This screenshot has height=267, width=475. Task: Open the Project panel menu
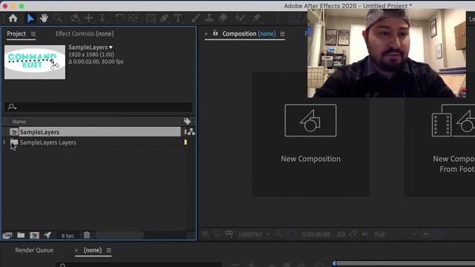coord(33,34)
